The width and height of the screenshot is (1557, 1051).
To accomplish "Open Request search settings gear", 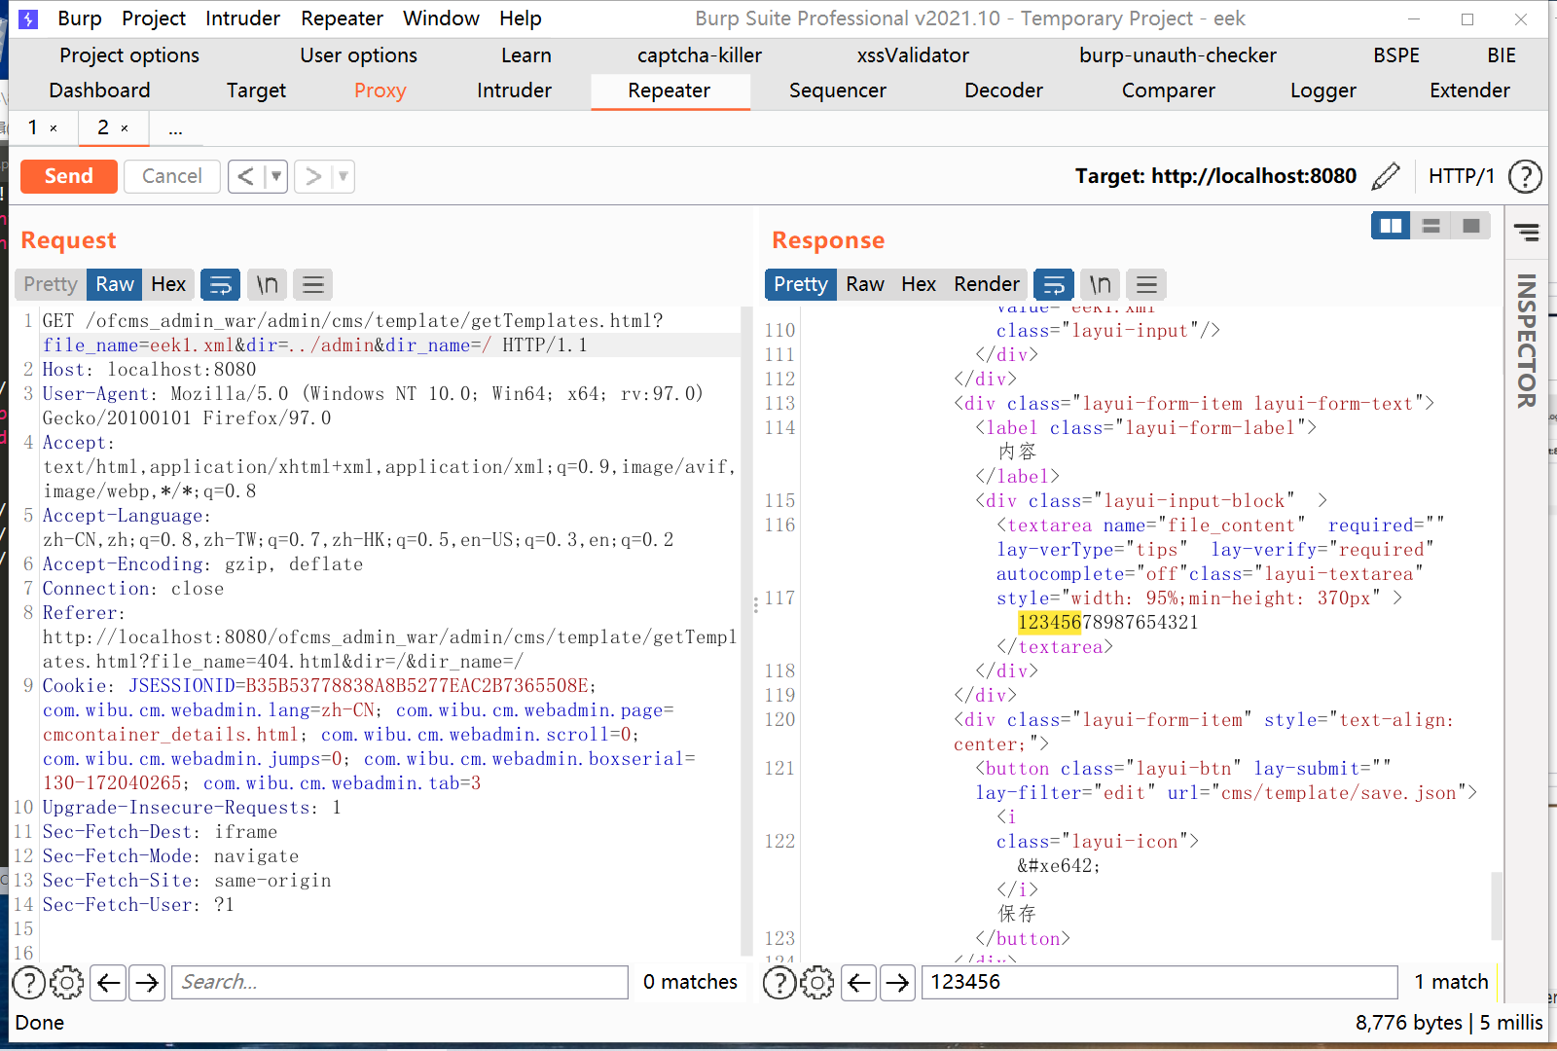I will (x=67, y=983).
